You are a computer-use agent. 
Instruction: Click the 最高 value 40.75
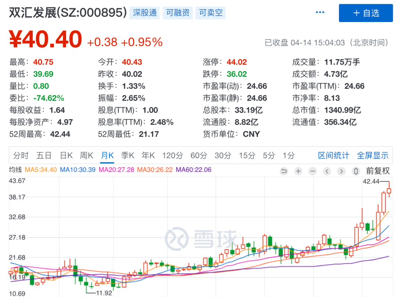tap(43, 62)
